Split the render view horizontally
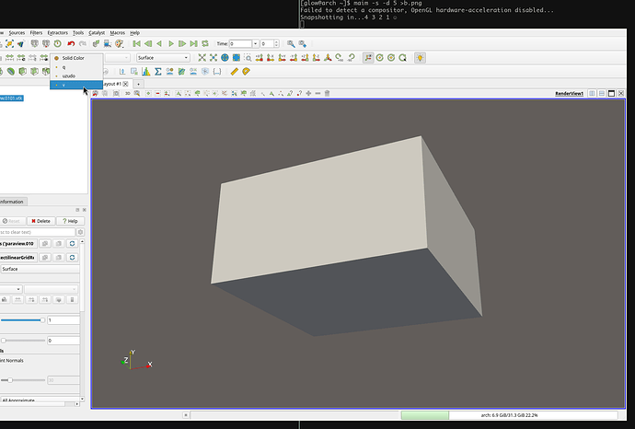Image resolution: width=635 pixels, height=429 pixels. click(591, 93)
